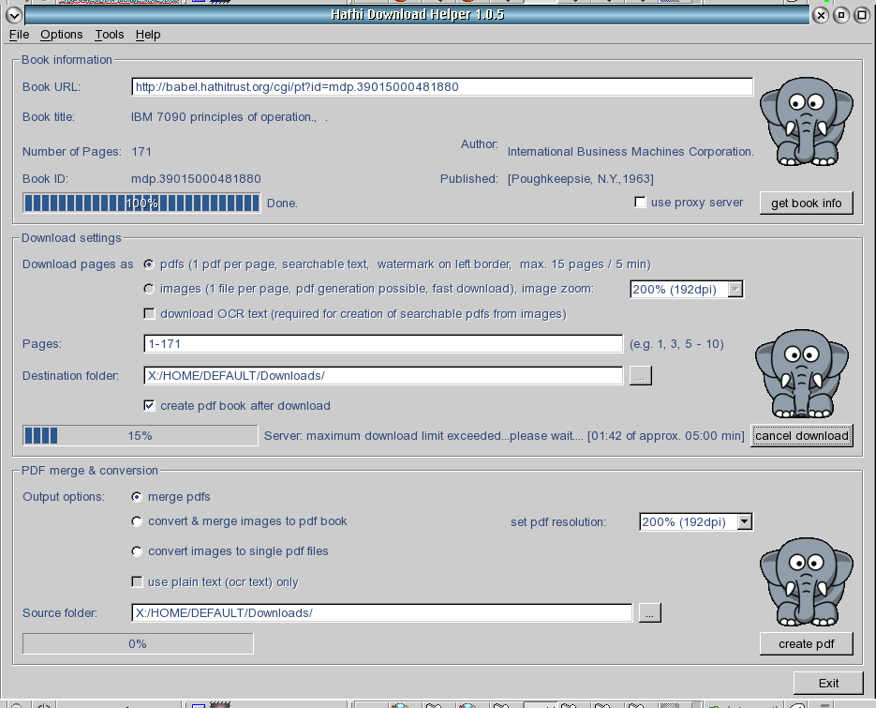The height and width of the screenshot is (708, 876).
Task: Click the elephant icon beside Download settings
Action: (x=802, y=375)
